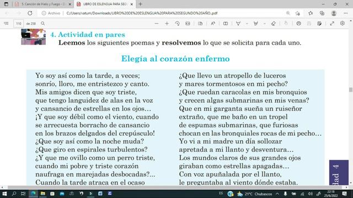Screen dimensions: 353x198
Task: Zoom in the PDF with plus button
Action: tap(167, 24)
